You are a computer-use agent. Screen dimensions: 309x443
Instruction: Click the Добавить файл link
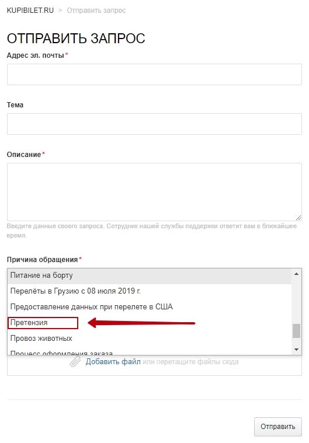(x=113, y=362)
